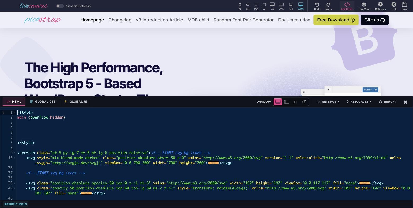Viewport: 413px width, 208px height.
Task: Switch editor window to sidebar layout
Action: click(x=286, y=102)
